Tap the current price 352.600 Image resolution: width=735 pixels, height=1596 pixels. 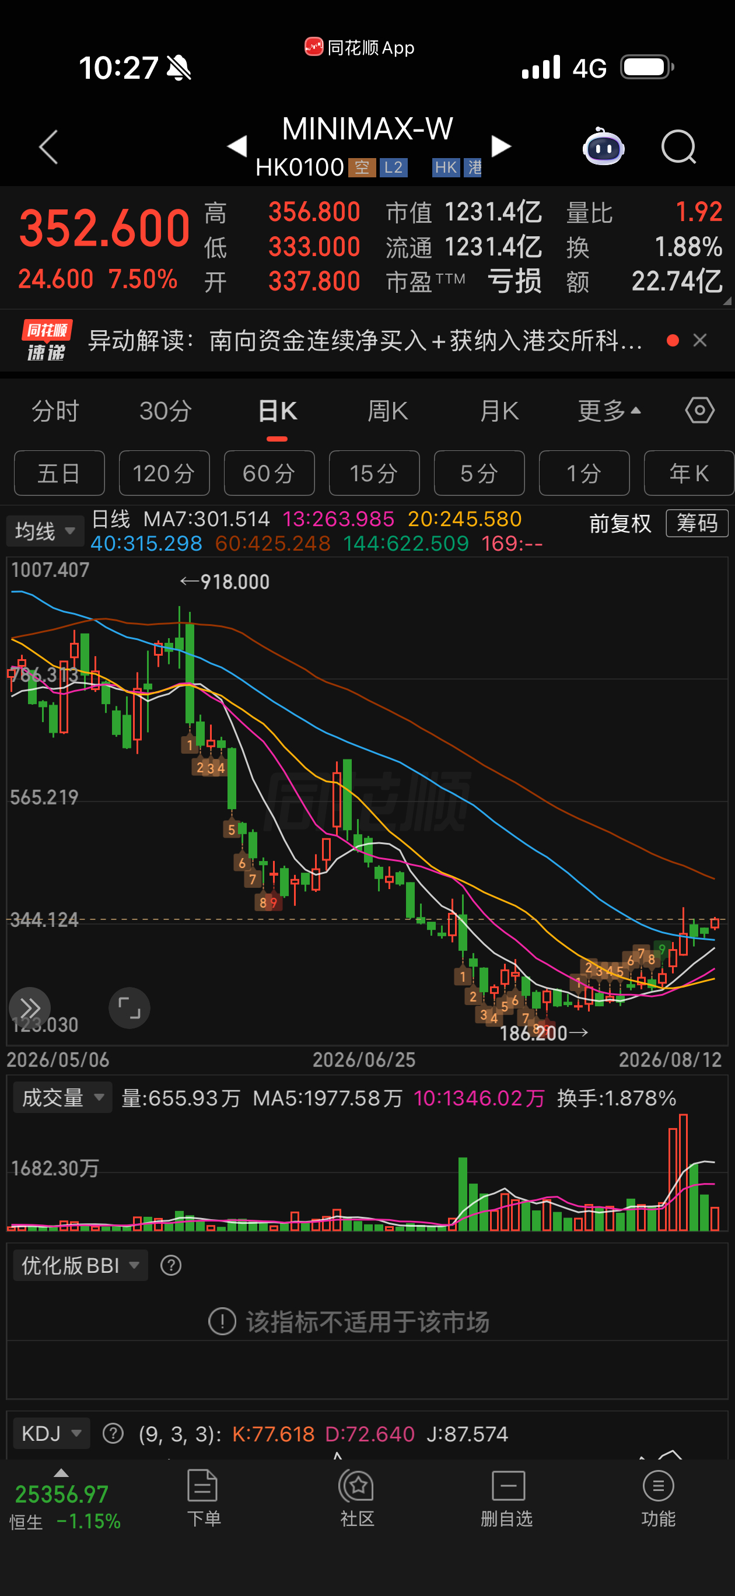coord(104,228)
